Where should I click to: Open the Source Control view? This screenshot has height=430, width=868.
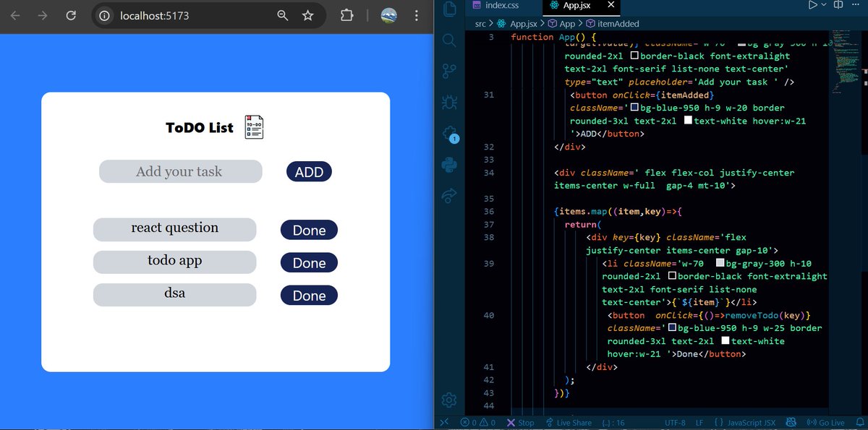pos(449,71)
